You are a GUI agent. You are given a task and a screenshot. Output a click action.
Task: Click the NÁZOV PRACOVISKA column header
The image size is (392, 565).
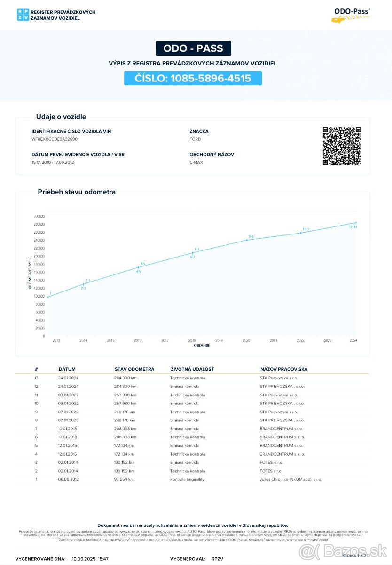pos(284,369)
